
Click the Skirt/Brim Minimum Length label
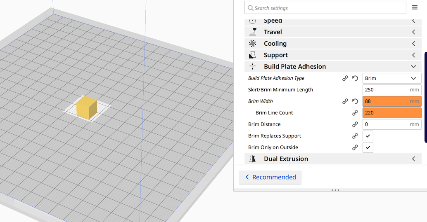pos(280,90)
